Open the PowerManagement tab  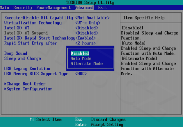tap(53, 8)
